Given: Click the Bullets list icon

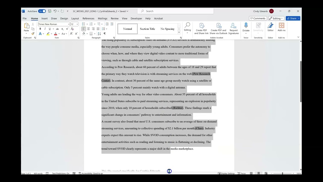Looking at the screenshot, I should point(84,24).
